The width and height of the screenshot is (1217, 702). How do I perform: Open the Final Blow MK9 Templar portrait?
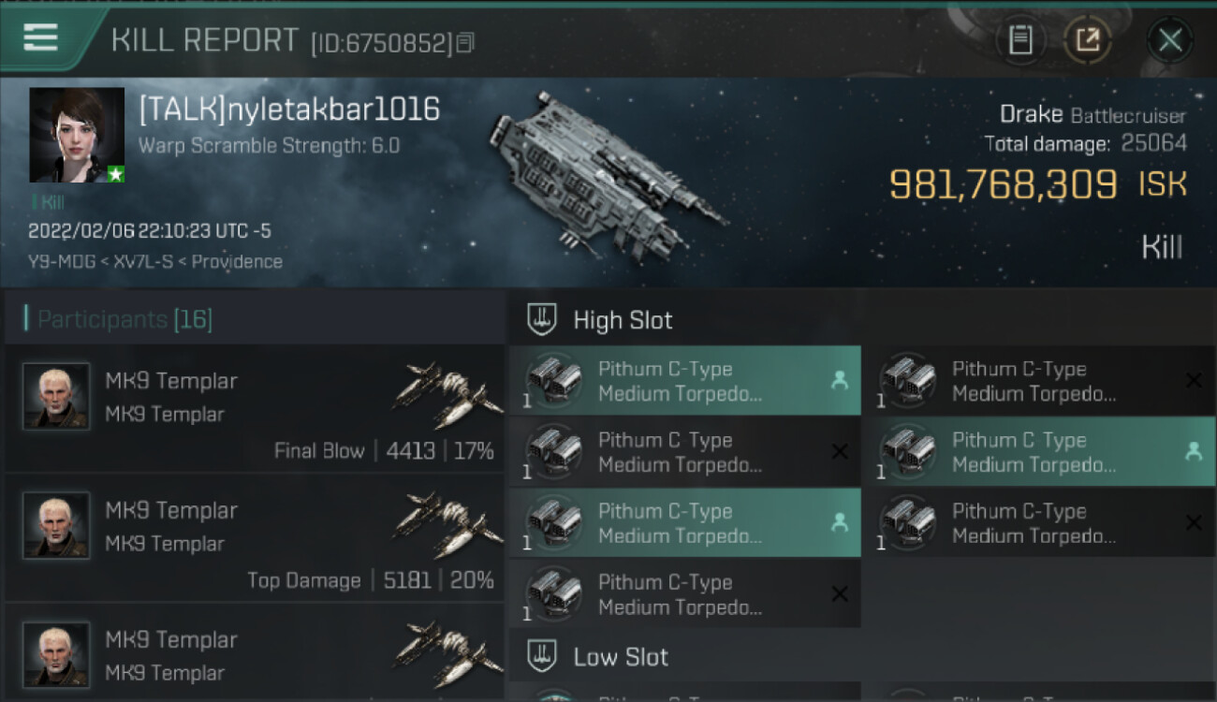coord(56,397)
